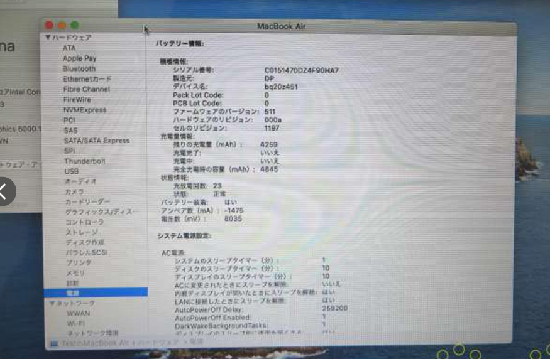
Task: Click the DarkWakeBackgroundTasks label
Action: pos(221,326)
